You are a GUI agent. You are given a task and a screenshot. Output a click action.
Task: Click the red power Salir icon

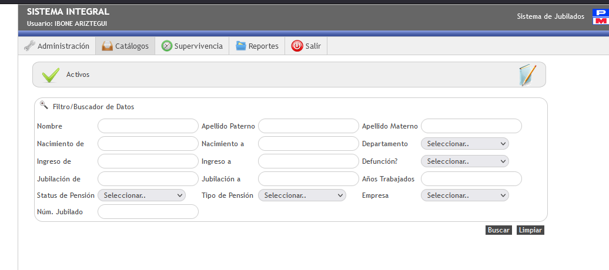(x=297, y=46)
